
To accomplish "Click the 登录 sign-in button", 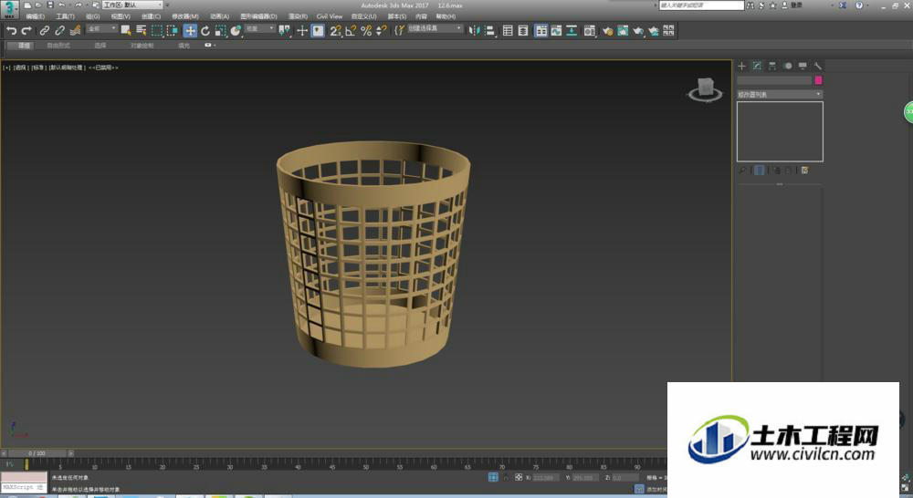I will 796,5.
